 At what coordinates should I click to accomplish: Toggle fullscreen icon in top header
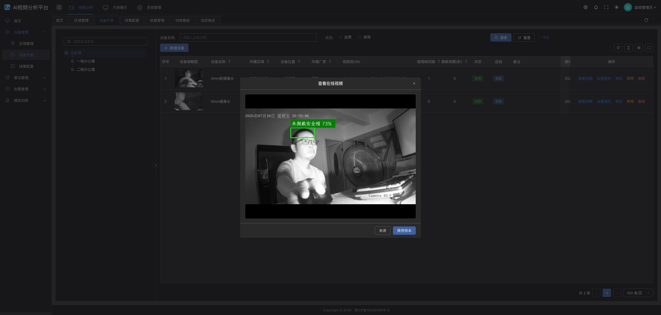pos(606,7)
